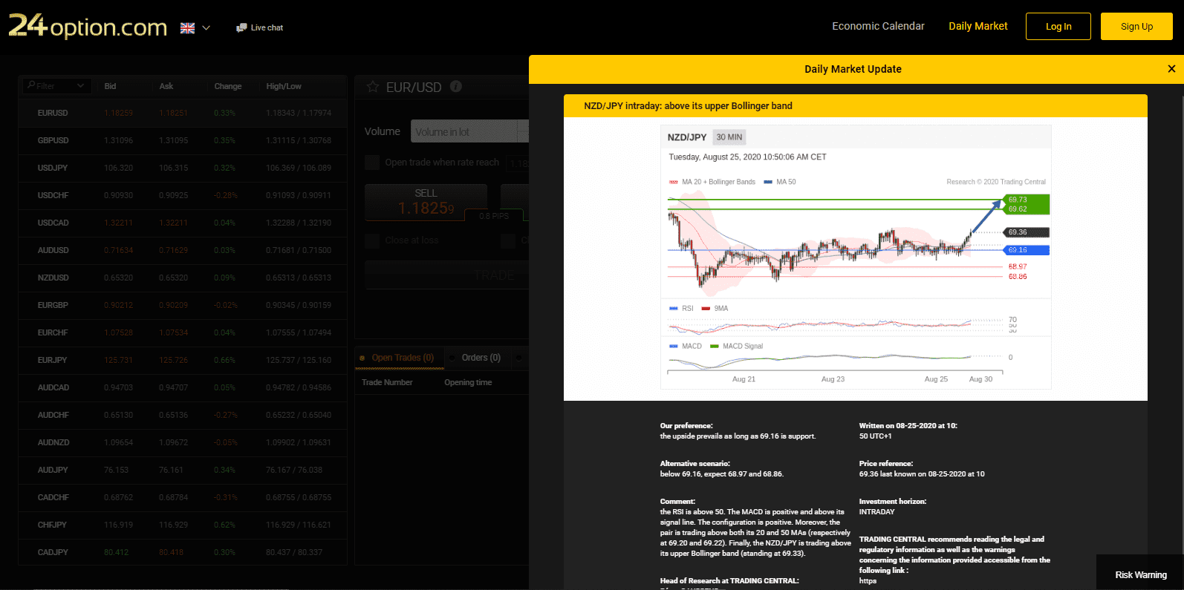Select the AUDJPY row
1184x590 pixels.
click(x=183, y=470)
